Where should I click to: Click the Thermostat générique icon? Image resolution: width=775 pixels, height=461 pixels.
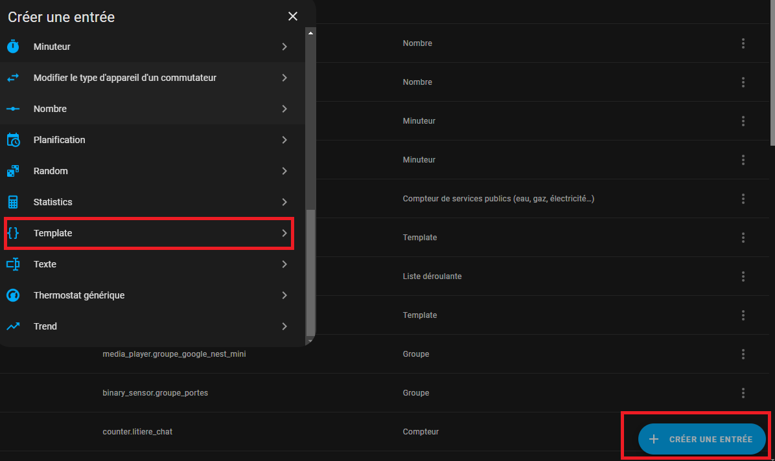[x=14, y=295]
